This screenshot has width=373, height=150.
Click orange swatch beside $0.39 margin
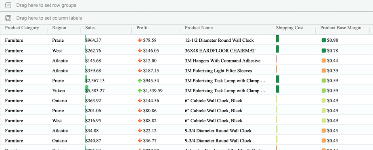coord(323,71)
